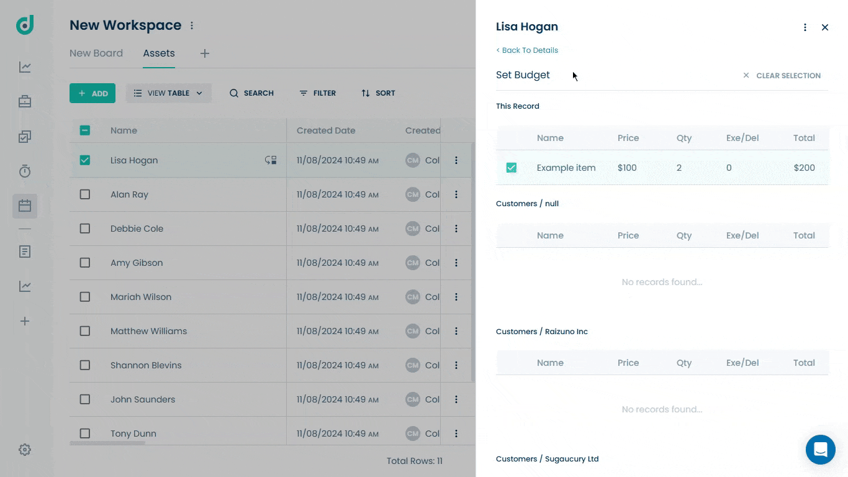The height and width of the screenshot is (477, 848).
Task: Click the linked-record icon in Lisa Hogan row
Action: click(x=271, y=160)
